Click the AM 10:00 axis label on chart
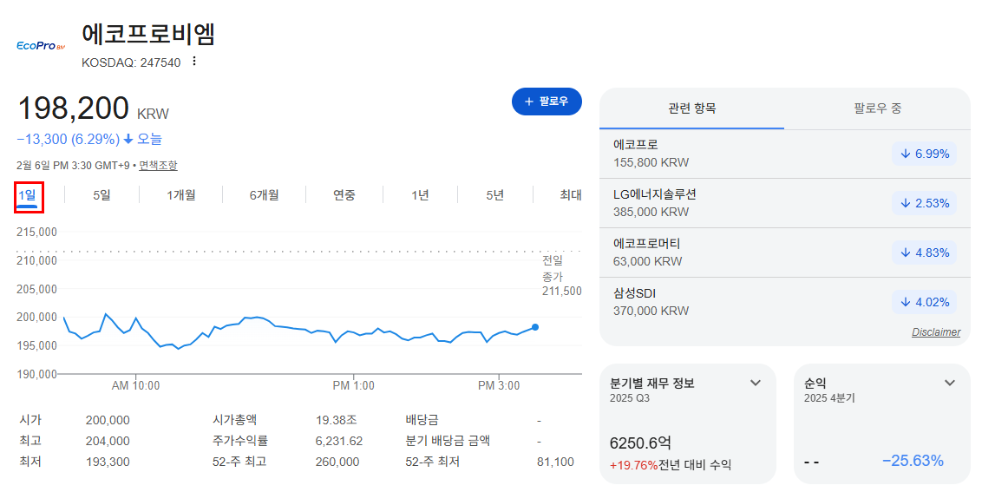 click(135, 385)
